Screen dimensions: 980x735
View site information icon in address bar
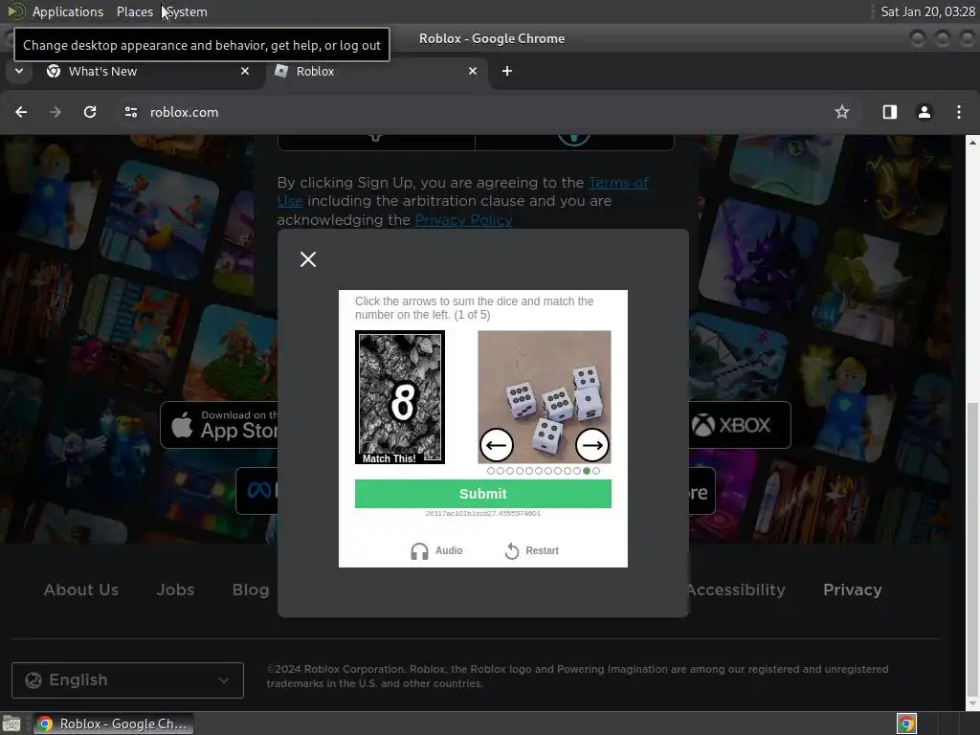[x=130, y=112]
